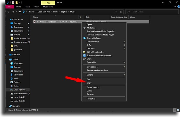Switch to Details view icon in status bar

(174, 110)
